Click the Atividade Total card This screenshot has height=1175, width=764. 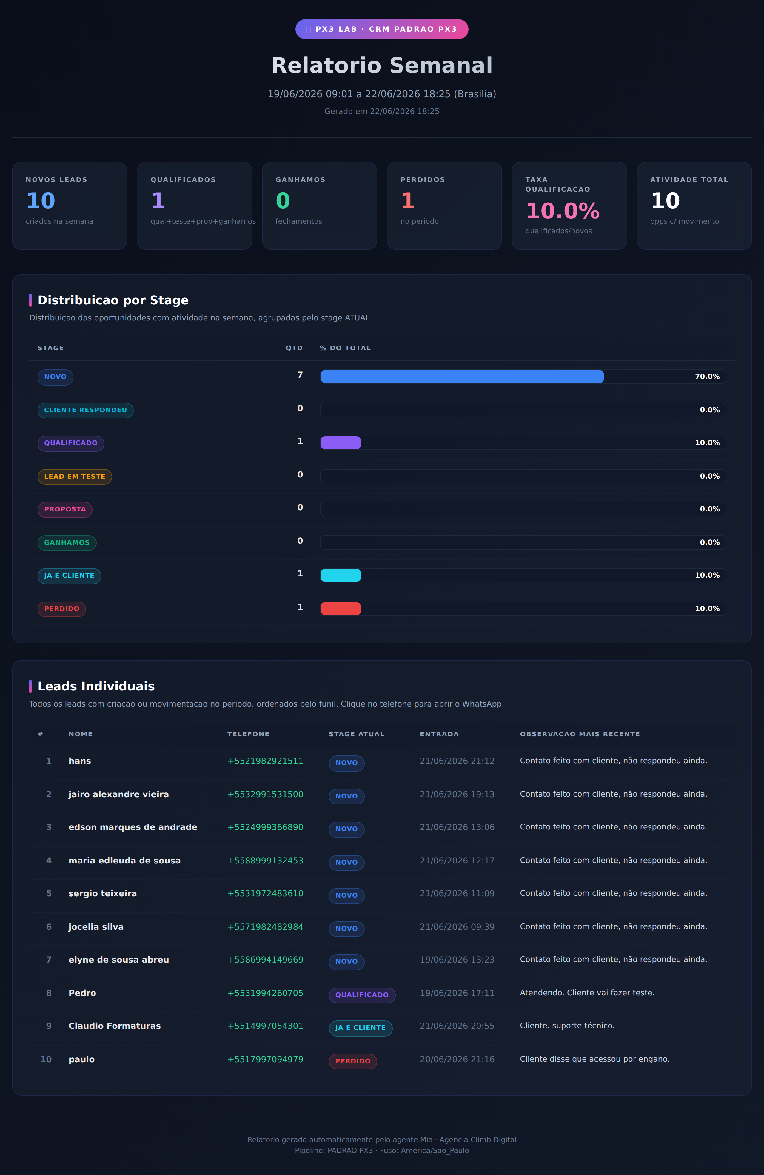coord(694,206)
